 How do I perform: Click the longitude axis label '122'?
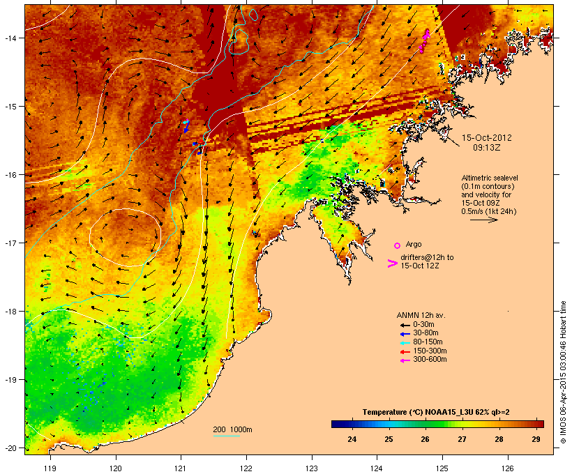click(x=246, y=468)
